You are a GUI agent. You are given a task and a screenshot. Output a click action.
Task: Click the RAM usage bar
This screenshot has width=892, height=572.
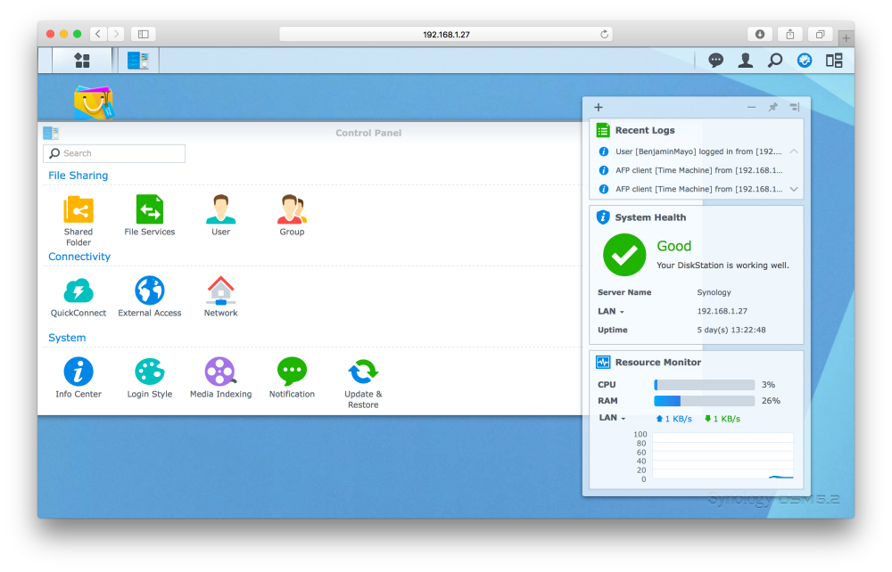[x=705, y=401]
